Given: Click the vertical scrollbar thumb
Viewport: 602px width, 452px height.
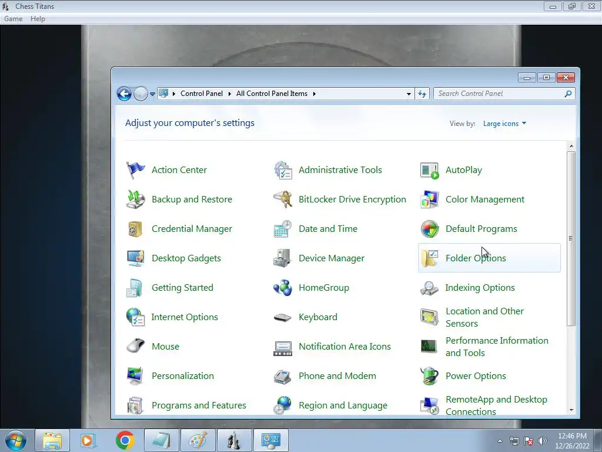Looking at the screenshot, I should pos(571,238).
